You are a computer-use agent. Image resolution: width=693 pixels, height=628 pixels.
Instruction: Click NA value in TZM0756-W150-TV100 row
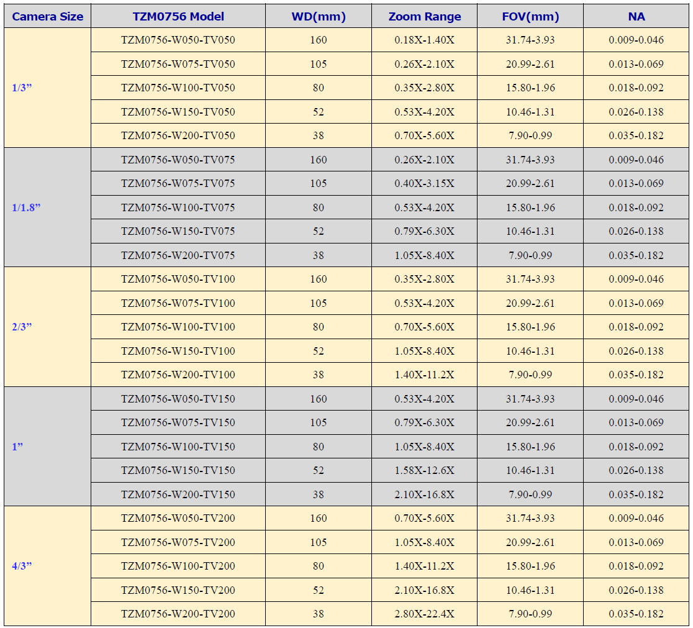click(x=636, y=351)
